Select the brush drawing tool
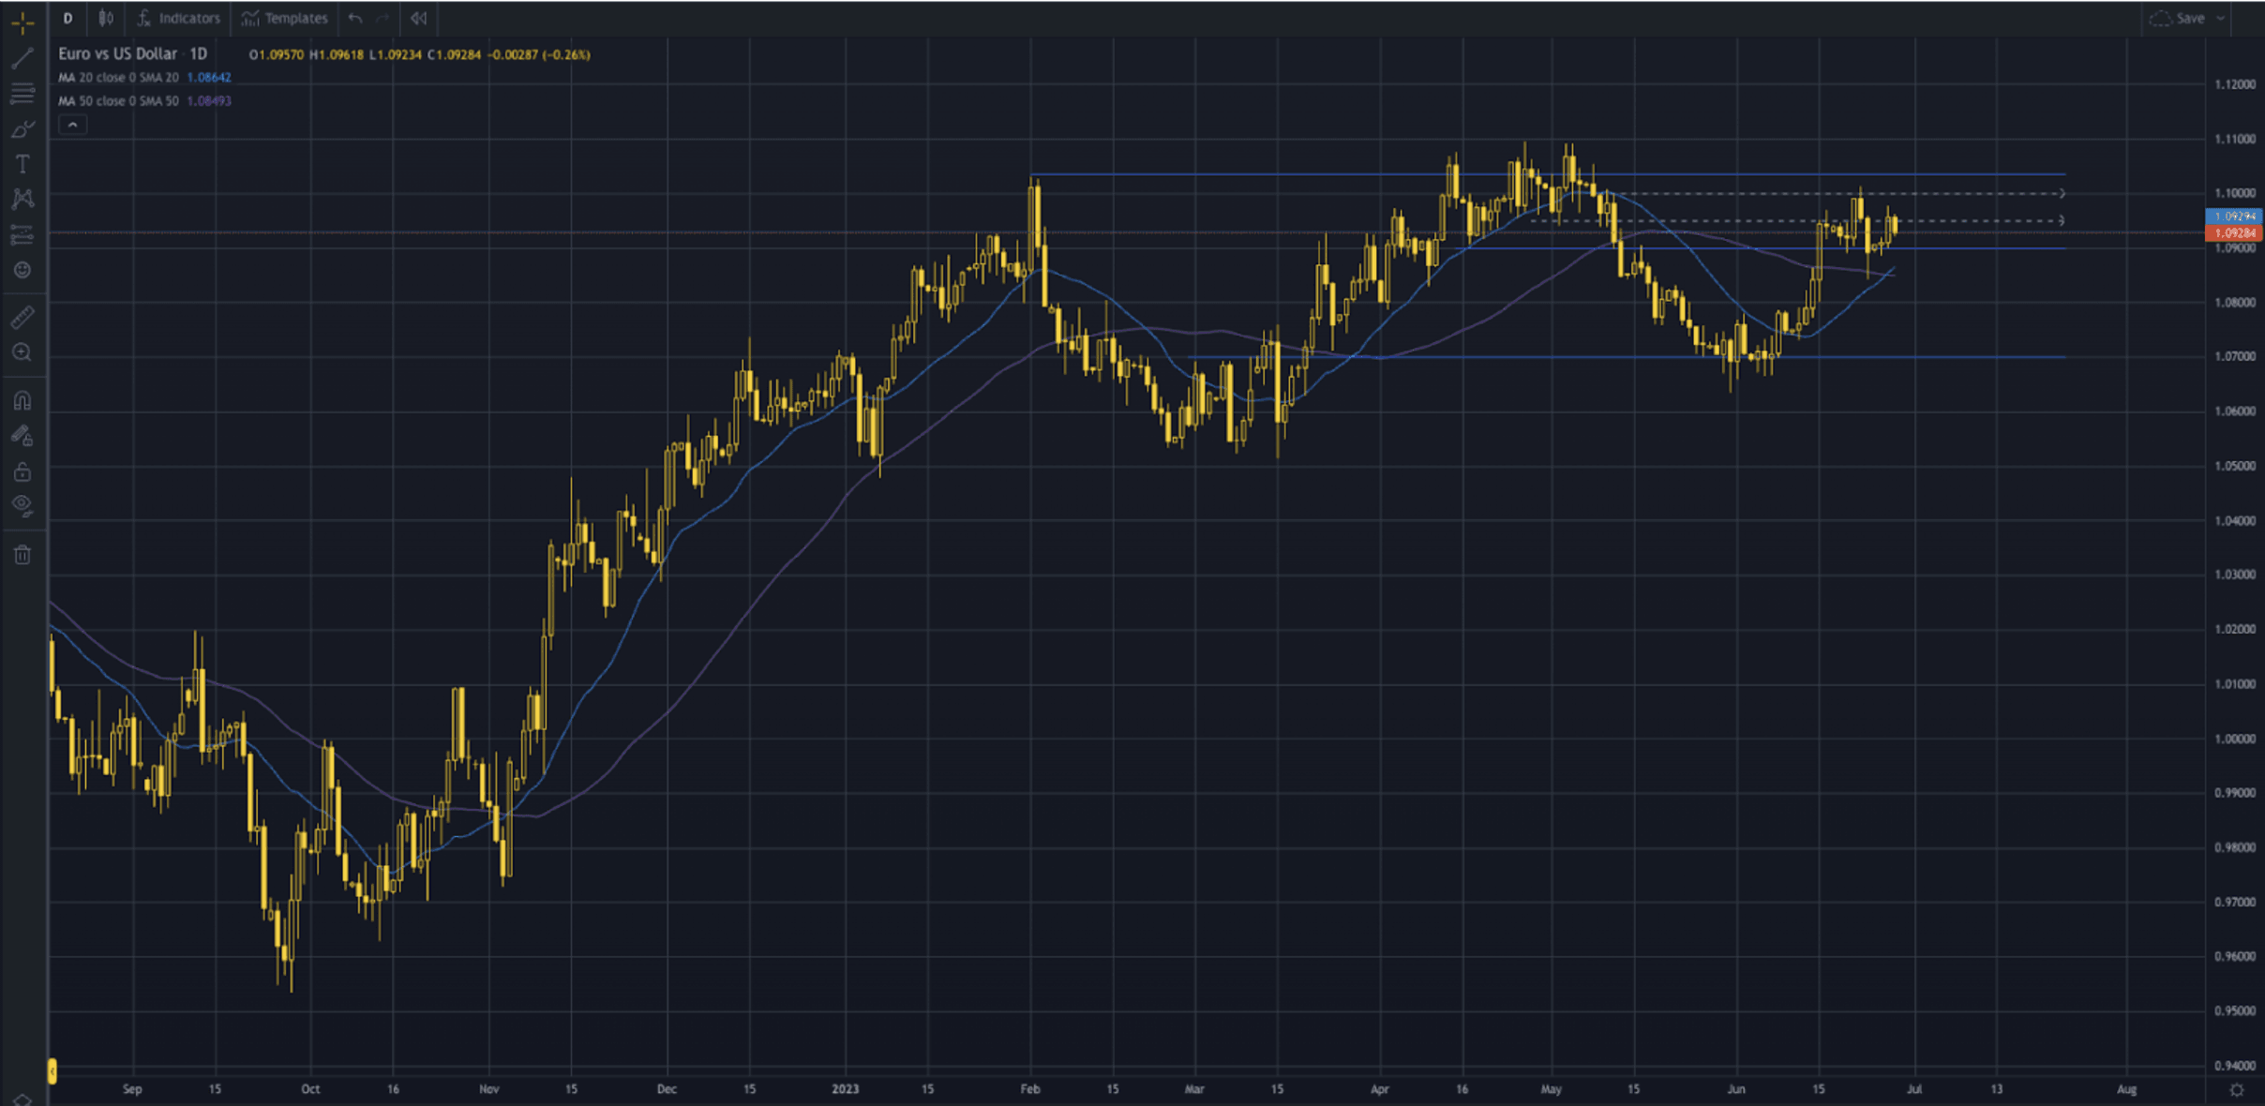 [22, 128]
